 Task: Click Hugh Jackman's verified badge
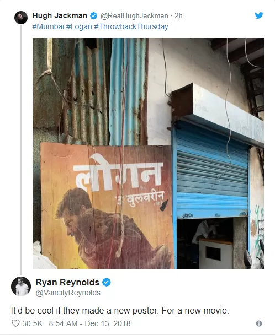point(93,15)
